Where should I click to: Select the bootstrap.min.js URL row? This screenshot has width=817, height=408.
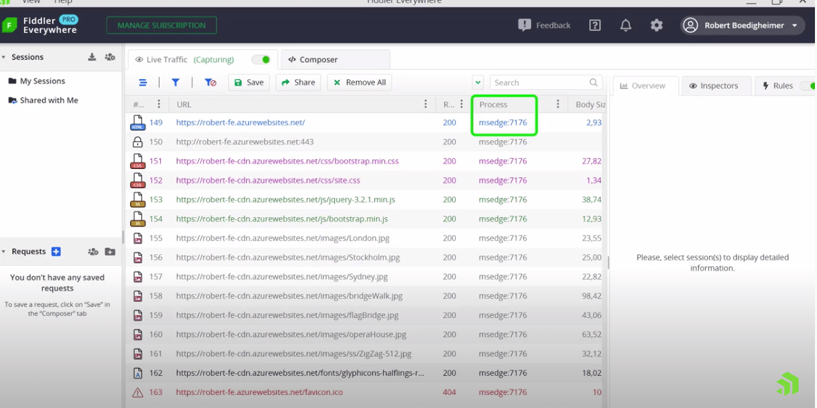282,219
